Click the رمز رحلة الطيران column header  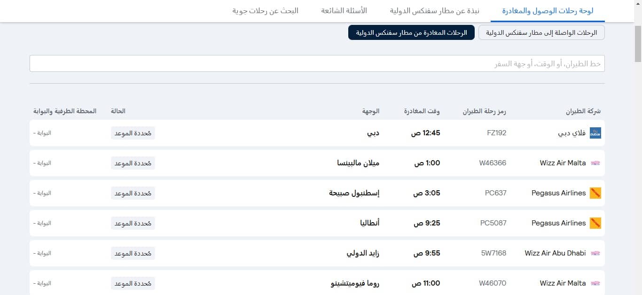click(x=485, y=111)
